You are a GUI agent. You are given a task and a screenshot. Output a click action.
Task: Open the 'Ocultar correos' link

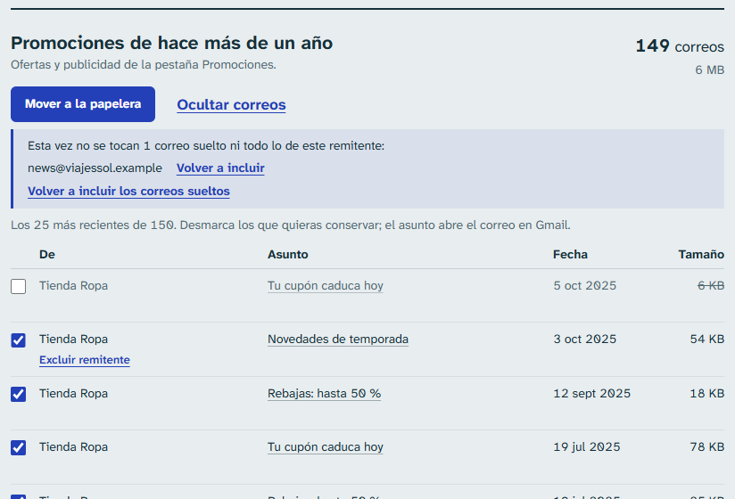tap(231, 105)
